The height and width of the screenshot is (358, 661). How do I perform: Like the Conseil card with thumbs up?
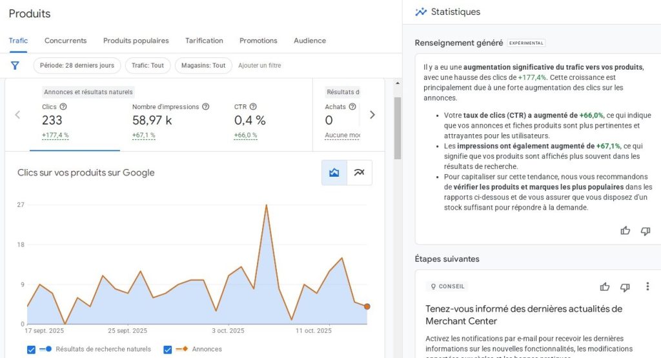point(604,287)
